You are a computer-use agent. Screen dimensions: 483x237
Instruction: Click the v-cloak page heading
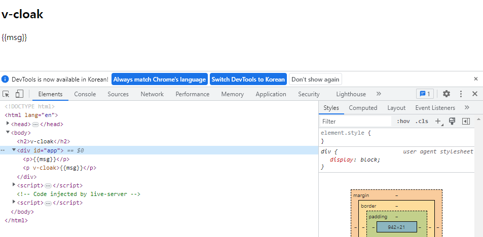[22, 14]
